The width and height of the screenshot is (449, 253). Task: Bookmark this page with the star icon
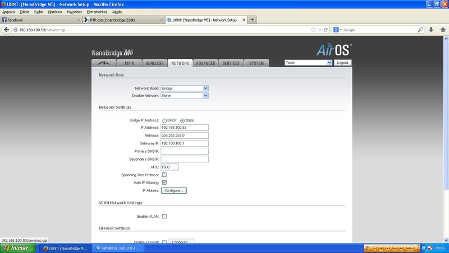[x=314, y=30]
